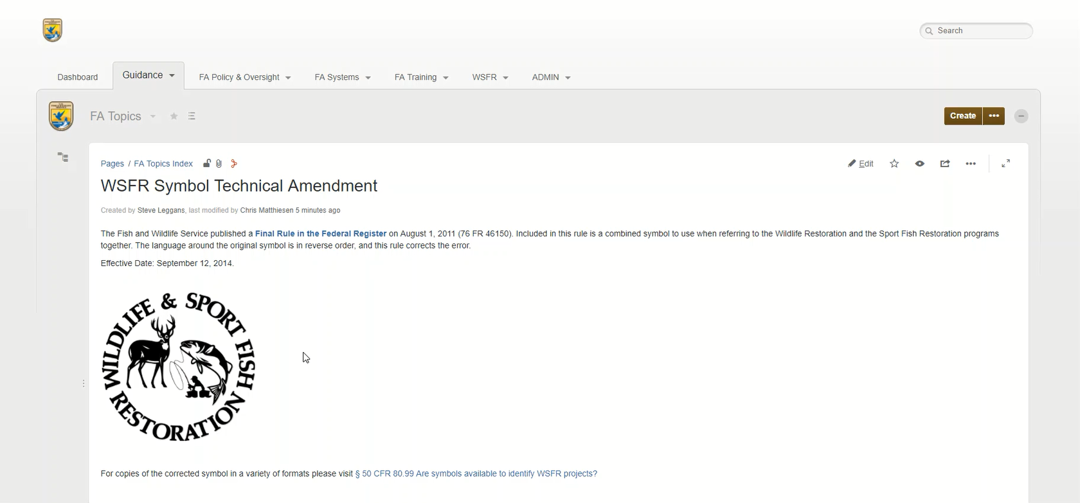Expand the FA Systems menu
The width and height of the screenshot is (1080, 503).
pos(343,77)
